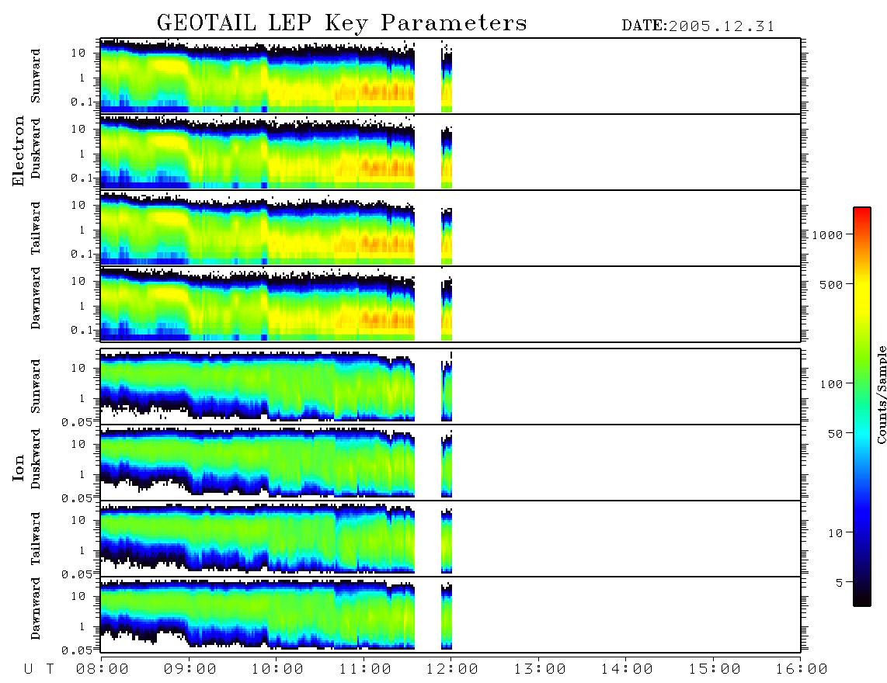
Task: Click the "100" colorbar tick label
Action: tap(831, 384)
